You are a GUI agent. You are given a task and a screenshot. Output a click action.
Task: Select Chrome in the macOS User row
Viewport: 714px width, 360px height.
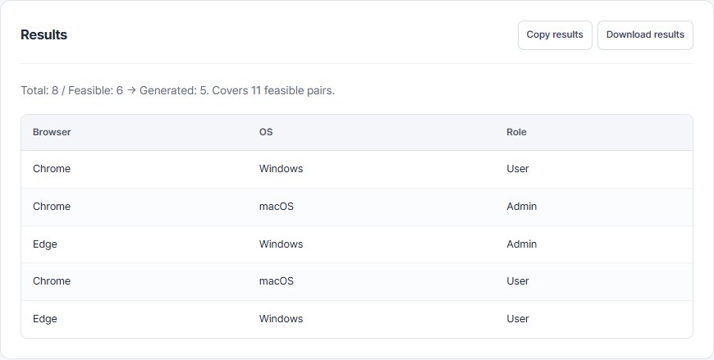tap(52, 281)
